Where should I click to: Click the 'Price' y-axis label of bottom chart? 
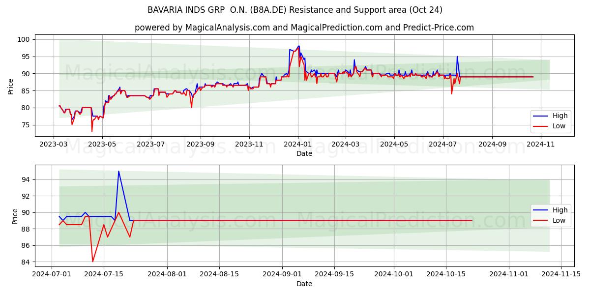click(x=15, y=216)
